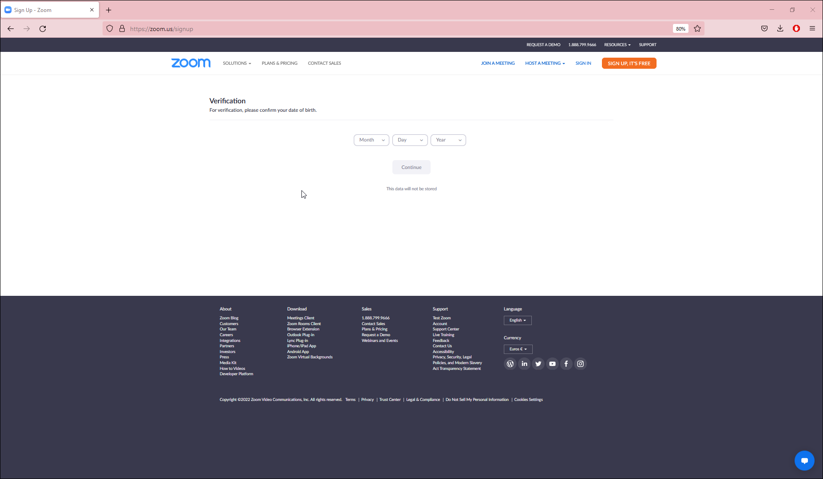Open the Host a Meeting menu

545,63
